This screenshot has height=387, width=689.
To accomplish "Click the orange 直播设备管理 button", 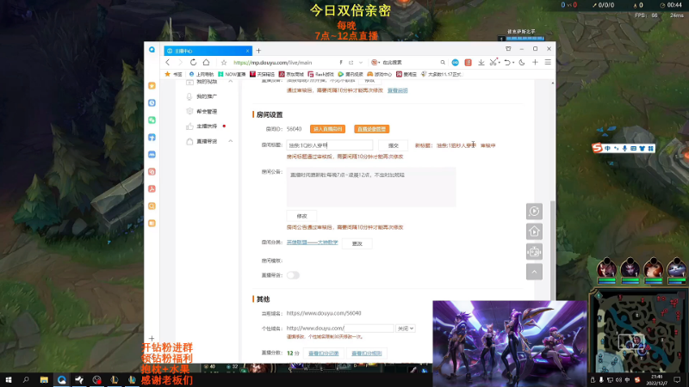I will (x=371, y=129).
